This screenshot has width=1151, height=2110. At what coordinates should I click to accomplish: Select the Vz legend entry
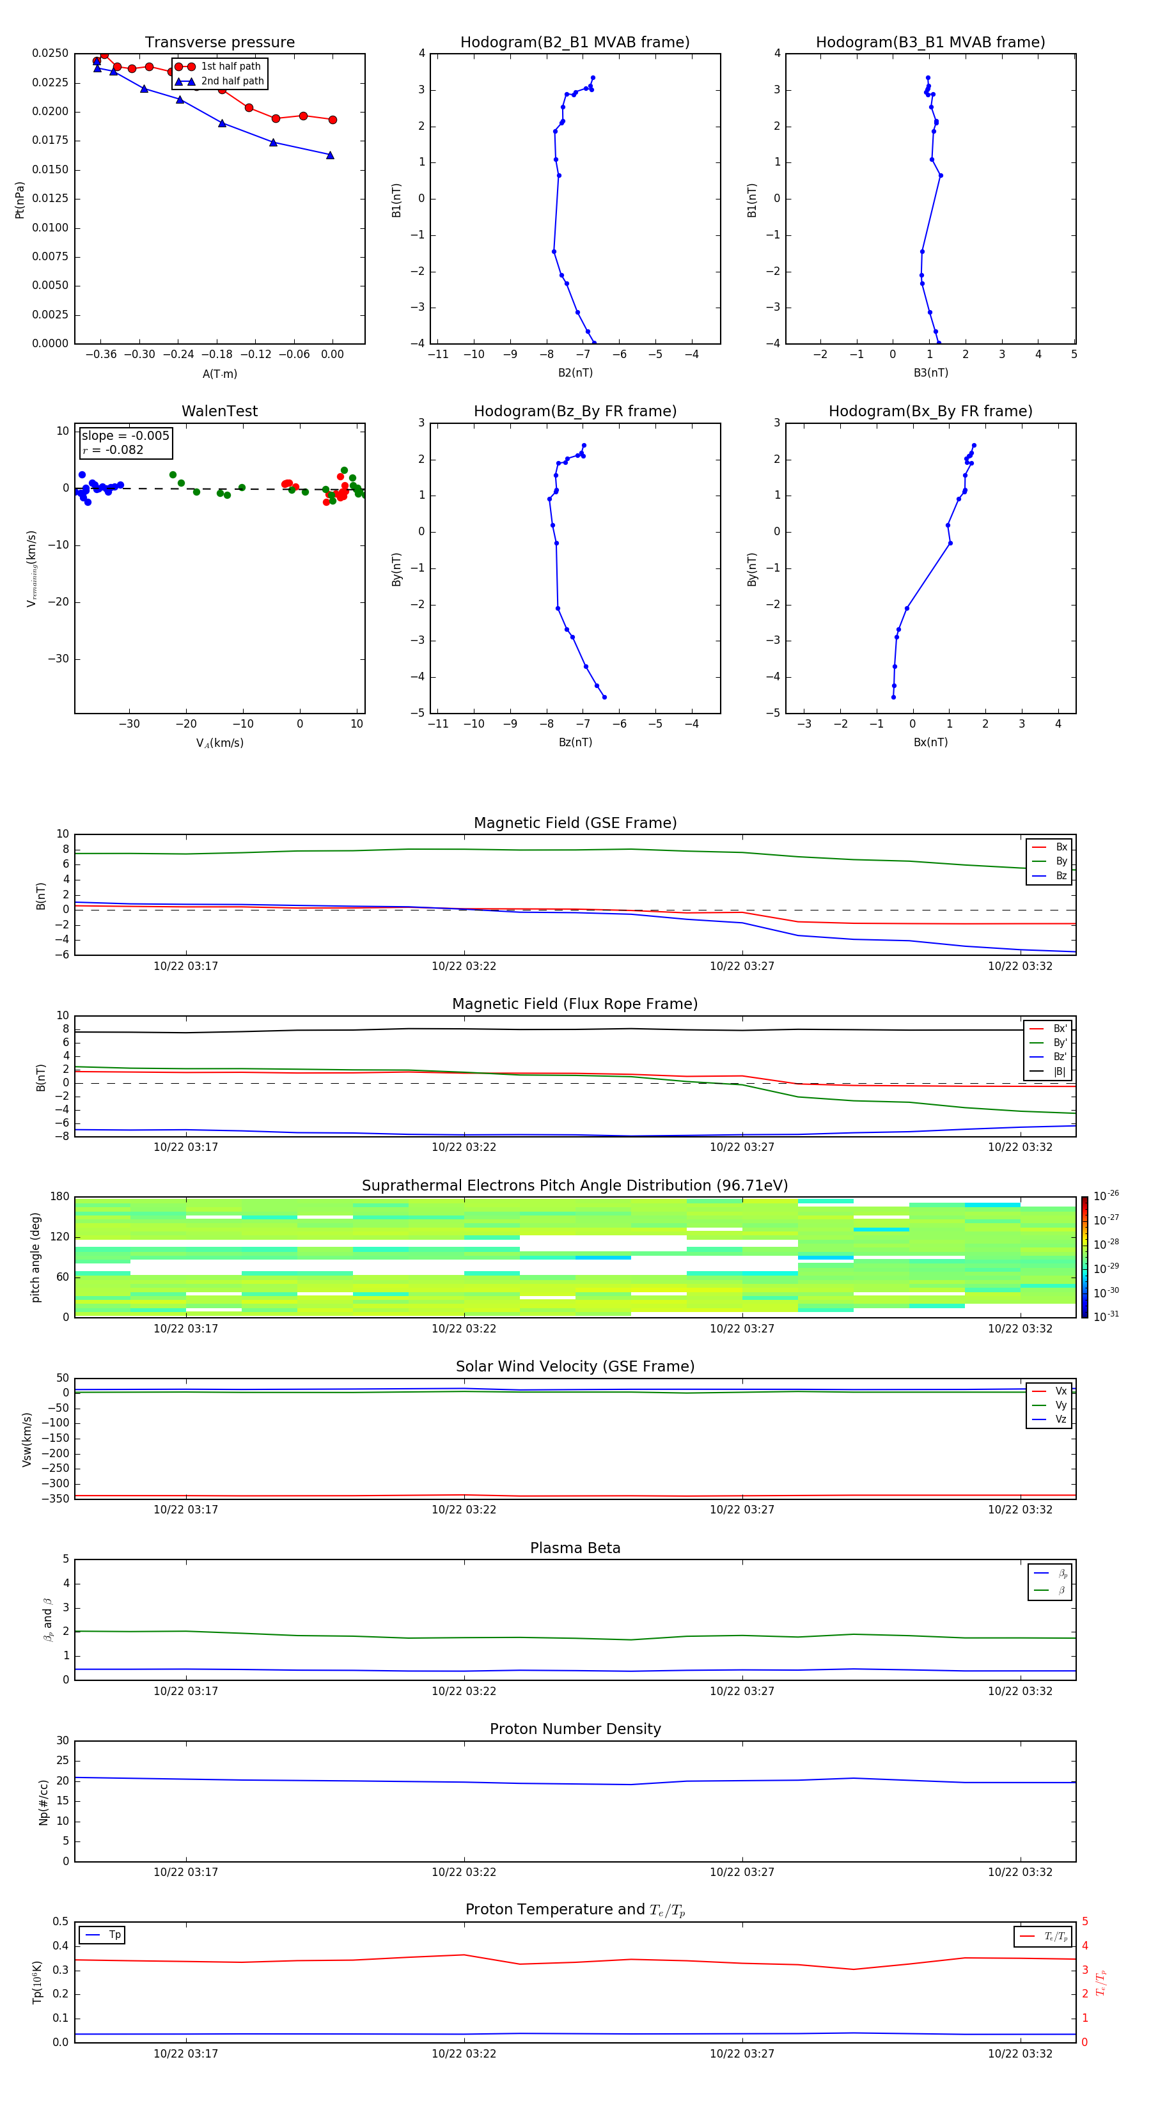click(1049, 1419)
